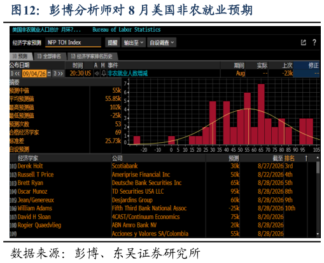The height and width of the screenshot is (263, 324).
Task: Go to previous release date arrows
Action: coord(15,74)
